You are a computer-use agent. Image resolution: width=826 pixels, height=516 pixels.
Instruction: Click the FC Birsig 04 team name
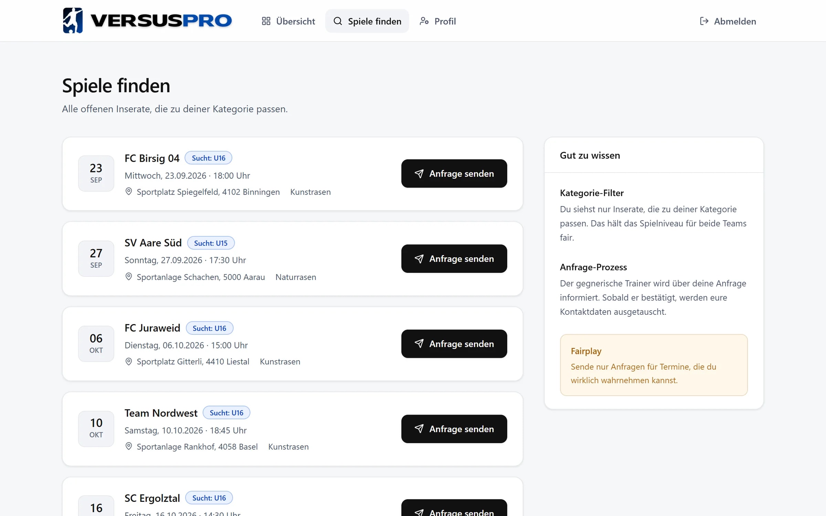[x=152, y=158]
